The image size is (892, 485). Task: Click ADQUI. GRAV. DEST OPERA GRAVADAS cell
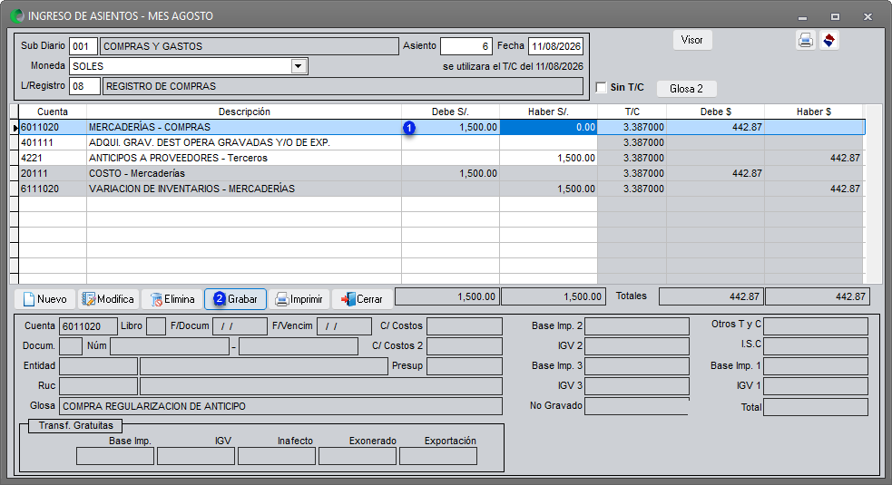(244, 142)
